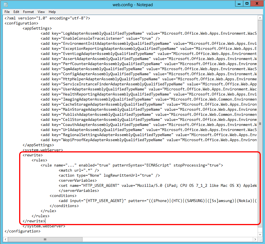Click the ImagingAdapterAssemblyQualifiedTypeName line

(x=149, y=99)
